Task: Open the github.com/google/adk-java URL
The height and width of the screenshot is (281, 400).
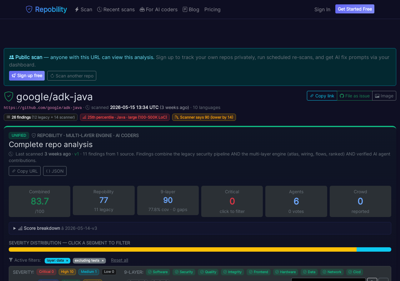Action: 43,108
